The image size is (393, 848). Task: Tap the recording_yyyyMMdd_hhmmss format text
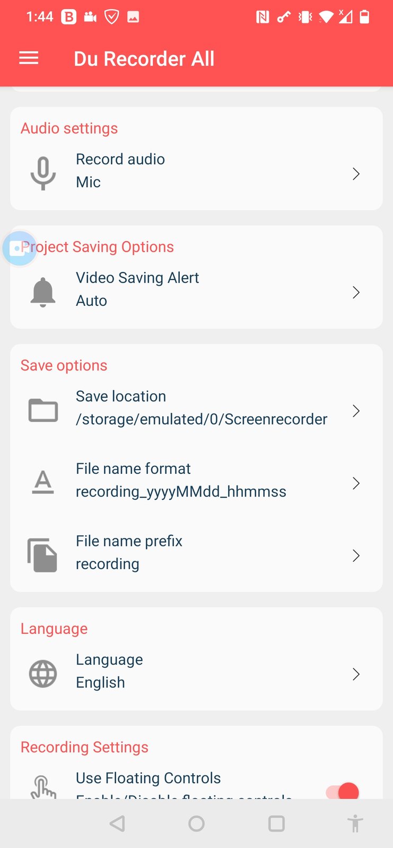[x=181, y=492]
